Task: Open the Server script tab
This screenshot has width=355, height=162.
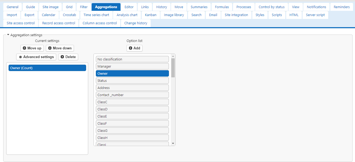Action: pos(315,15)
